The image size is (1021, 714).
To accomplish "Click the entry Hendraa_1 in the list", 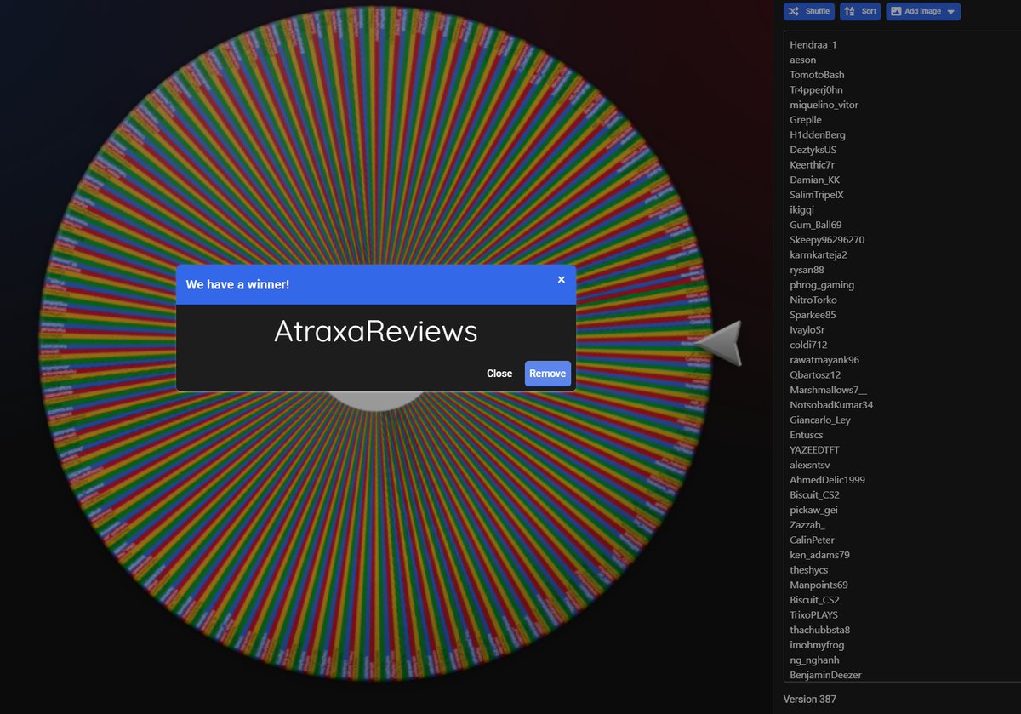I will coord(813,44).
